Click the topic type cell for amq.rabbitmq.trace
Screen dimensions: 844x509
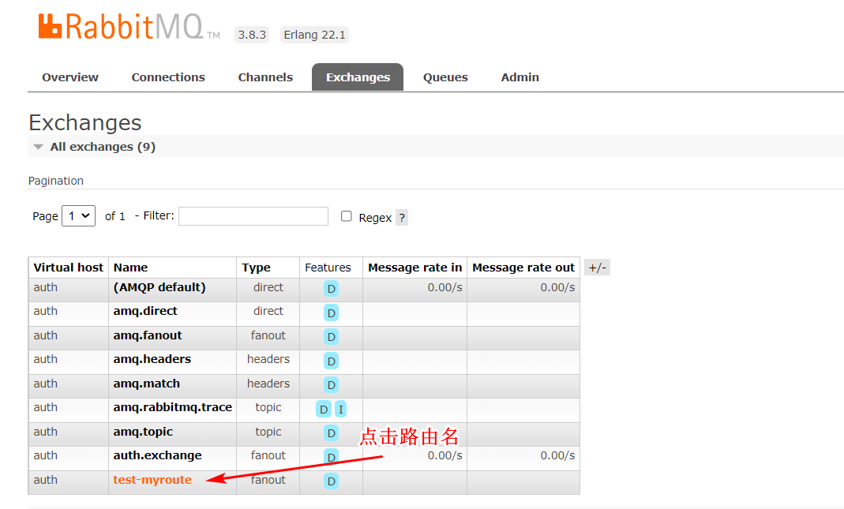coord(268,408)
